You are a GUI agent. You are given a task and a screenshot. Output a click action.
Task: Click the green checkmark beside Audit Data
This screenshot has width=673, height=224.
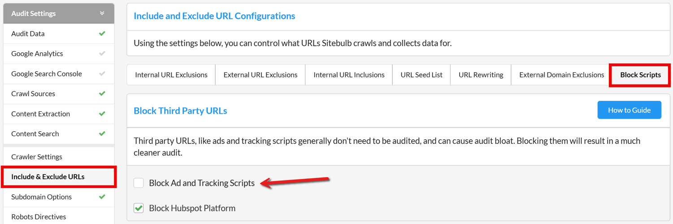tap(102, 34)
